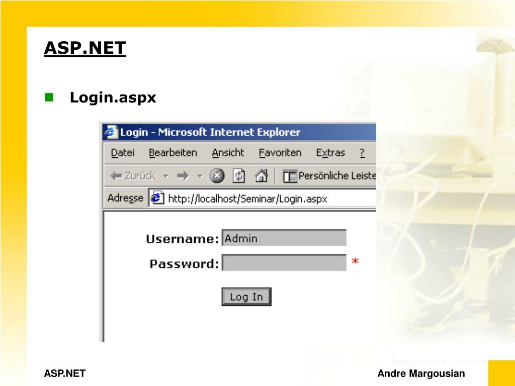Click the underlined ASP.NET slide title
The image size is (515, 386).
point(84,48)
